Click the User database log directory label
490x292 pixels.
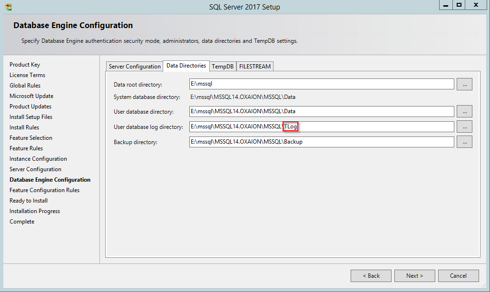[x=148, y=127]
